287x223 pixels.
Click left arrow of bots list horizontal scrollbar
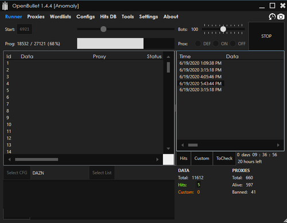point(9,160)
